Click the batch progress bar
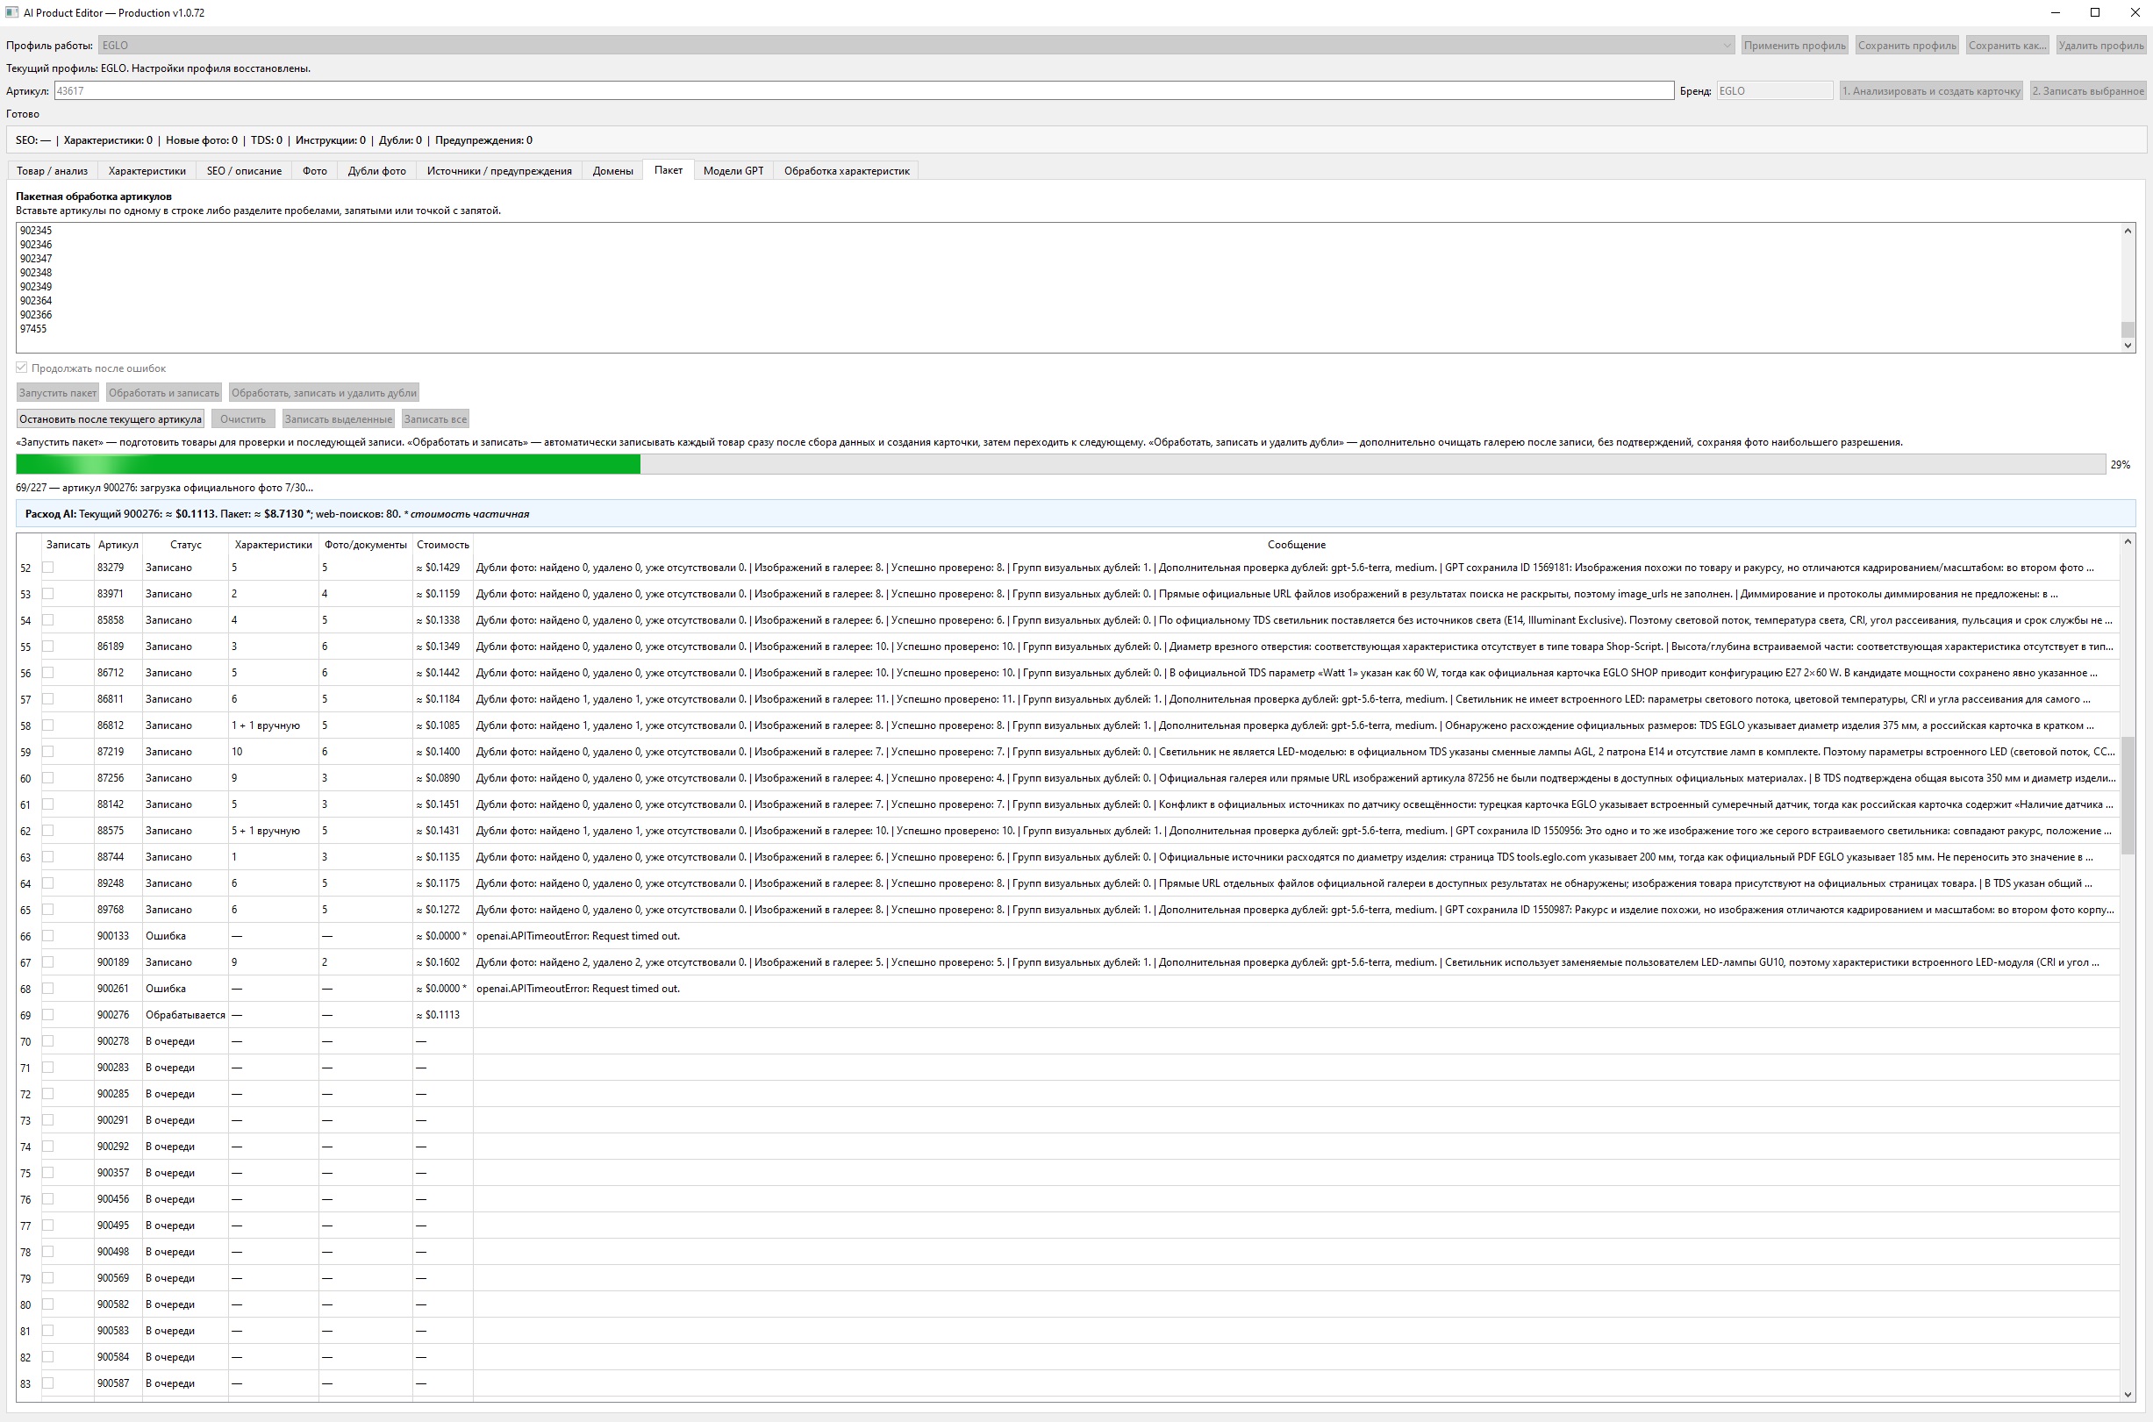The image size is (2153, 1422). [x=1060, y=464]
